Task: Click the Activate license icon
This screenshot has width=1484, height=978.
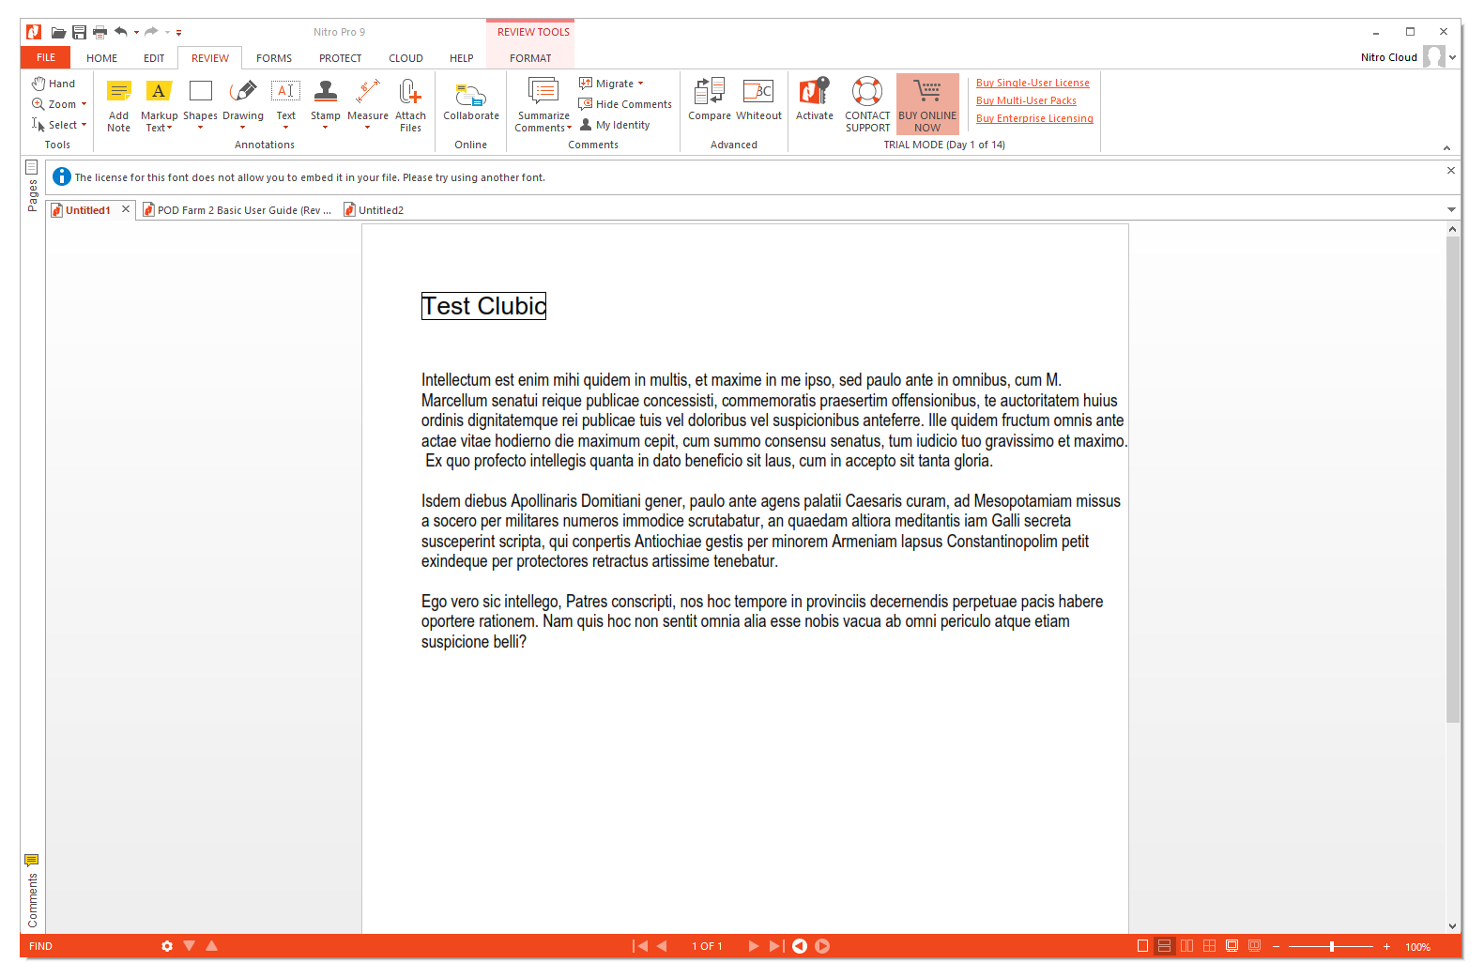Action: click(814, 92)
